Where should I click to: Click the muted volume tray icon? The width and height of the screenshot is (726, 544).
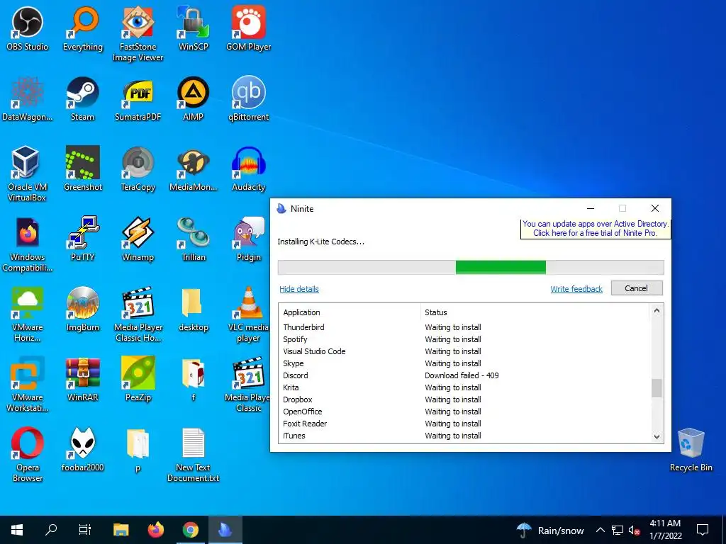click(634, 530)
